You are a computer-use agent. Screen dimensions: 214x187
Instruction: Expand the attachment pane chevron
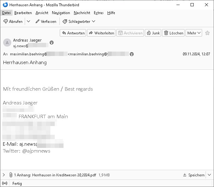(4, 175)
